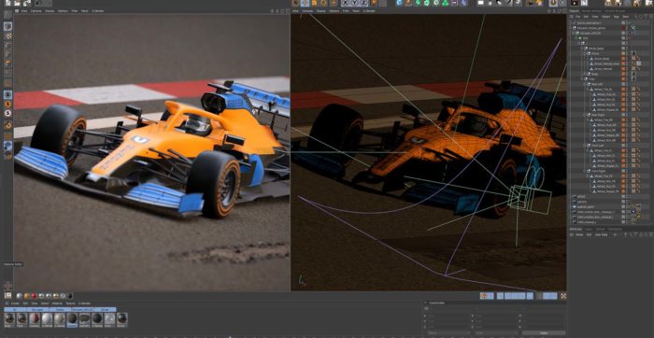Image resolution: width=654 pixels, height=338 pixels.
Task: Open the Material manager Create menu
Action: (15, 303)
